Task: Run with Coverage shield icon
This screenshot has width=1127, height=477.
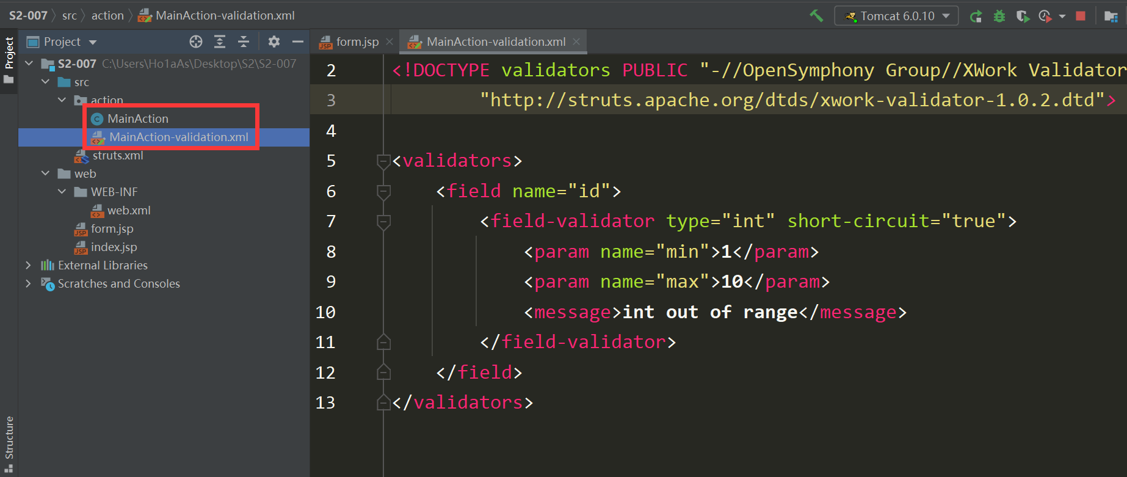Action: [x=1023, y=16]
